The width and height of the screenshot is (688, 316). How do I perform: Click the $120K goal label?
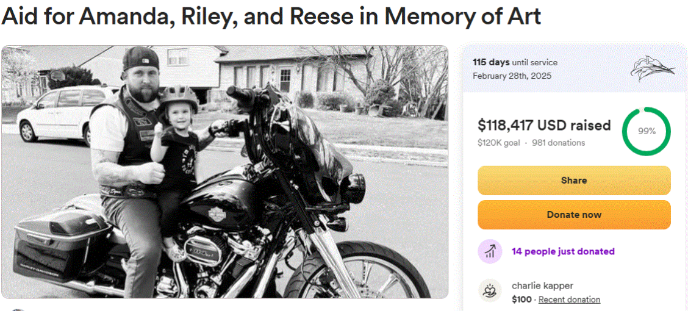499,143
